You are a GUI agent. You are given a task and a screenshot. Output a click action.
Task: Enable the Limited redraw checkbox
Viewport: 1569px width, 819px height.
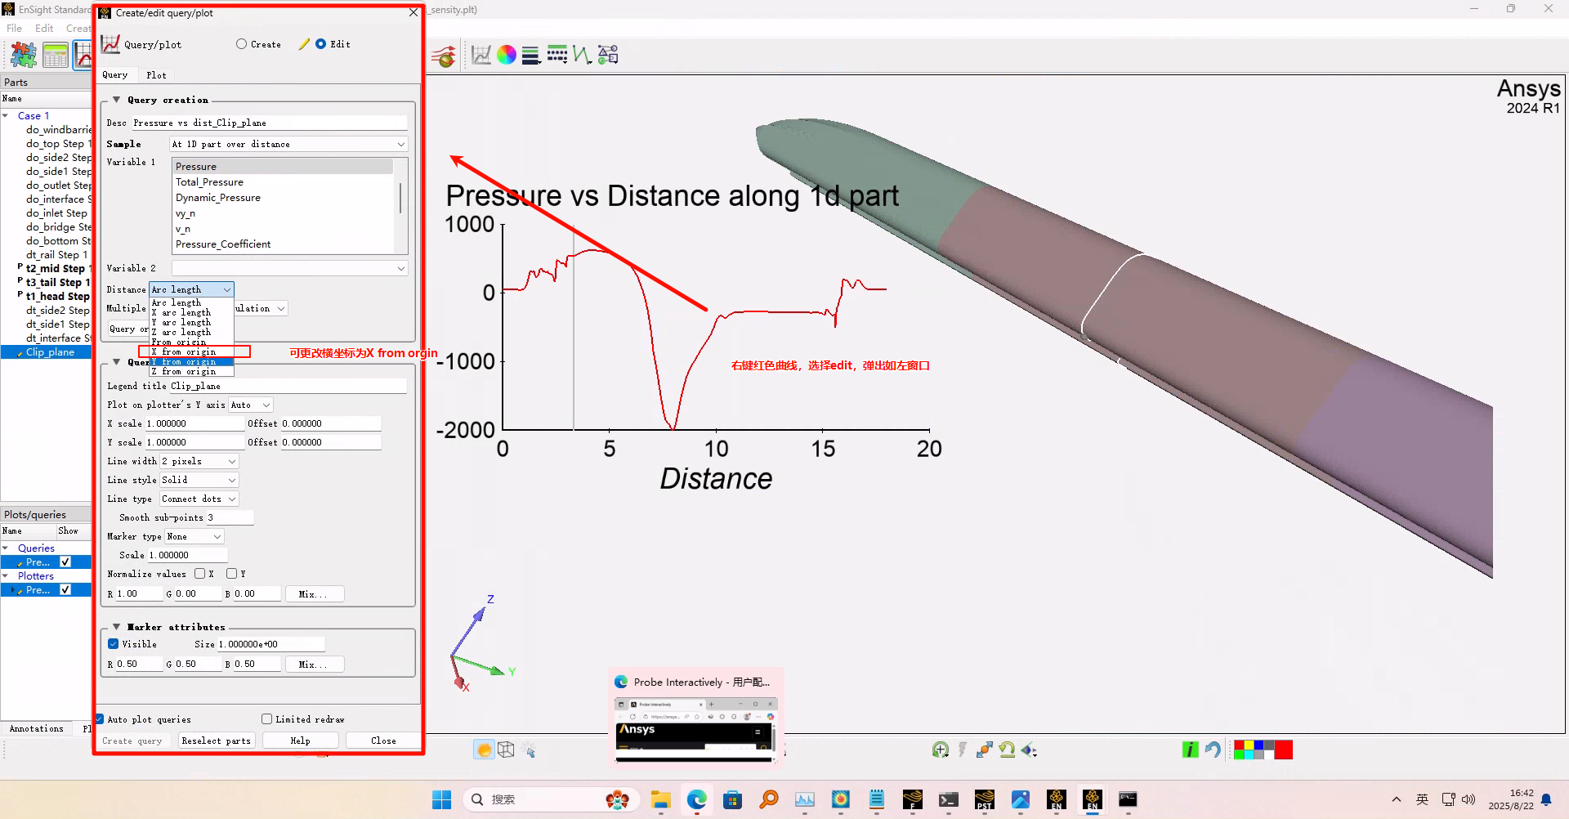(x=267, y=719)
